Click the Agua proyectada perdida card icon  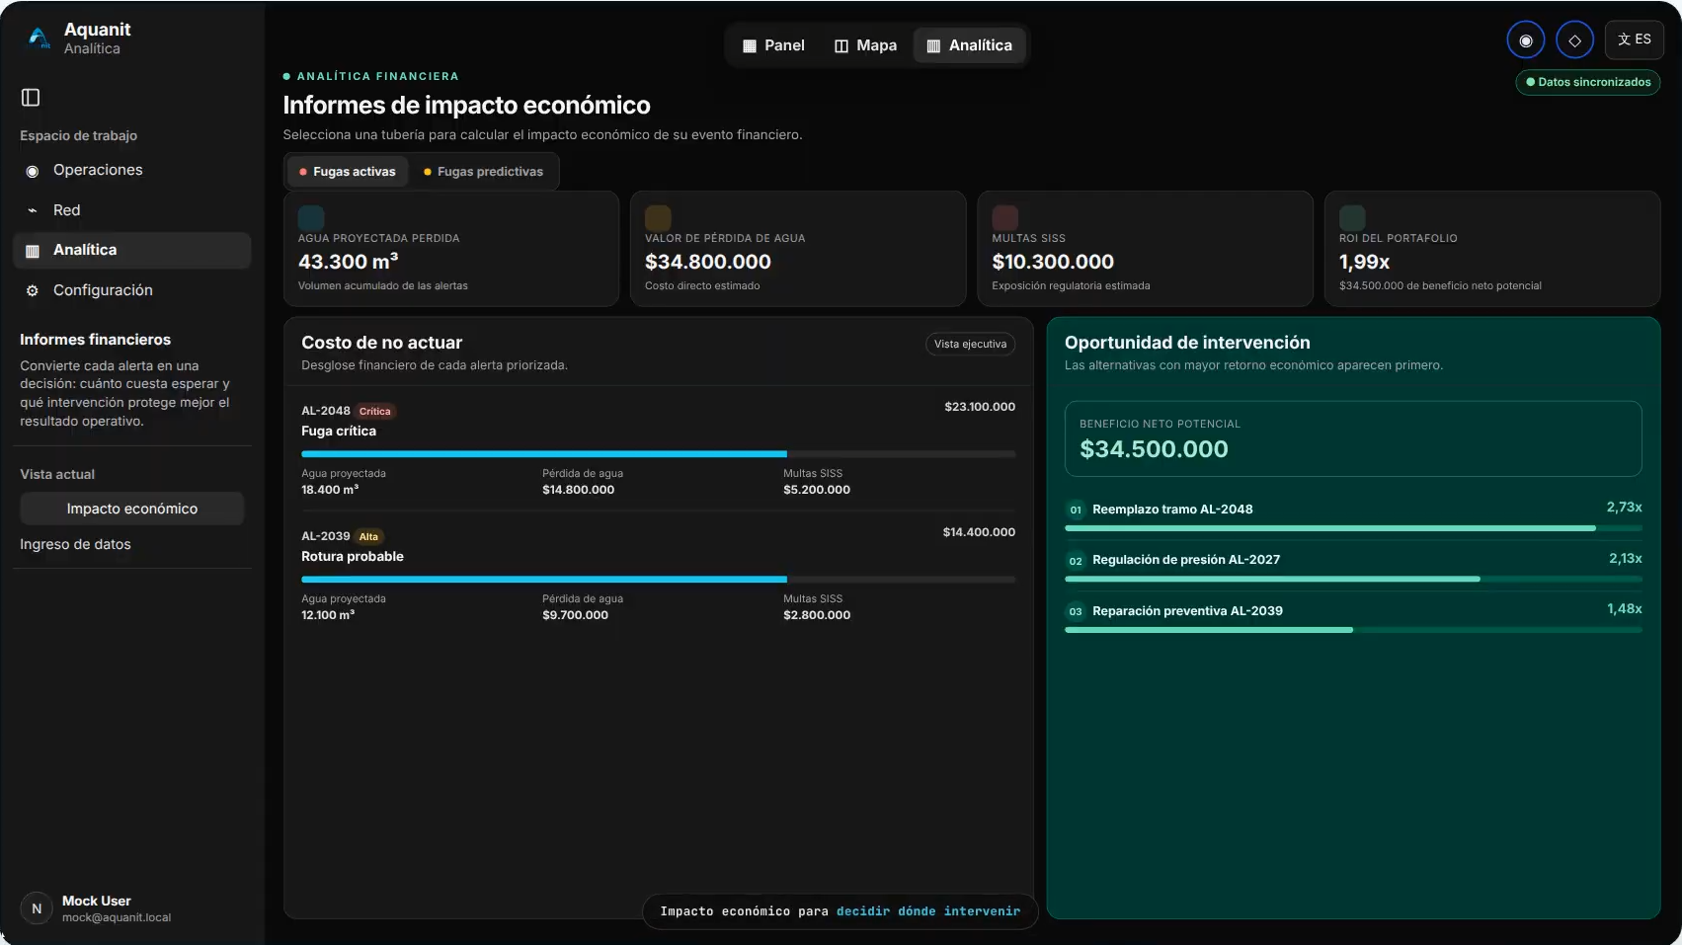311,217
